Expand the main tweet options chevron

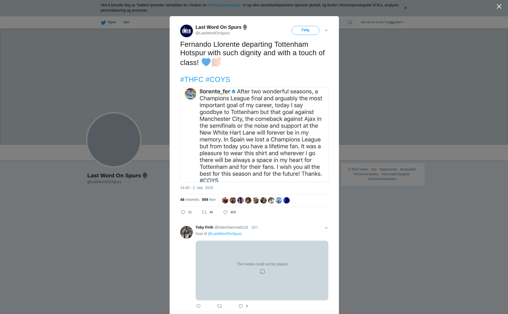[326, 30]
